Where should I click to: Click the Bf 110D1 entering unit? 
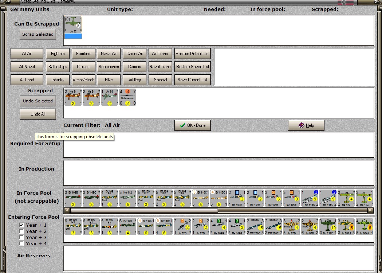point(146,226)
